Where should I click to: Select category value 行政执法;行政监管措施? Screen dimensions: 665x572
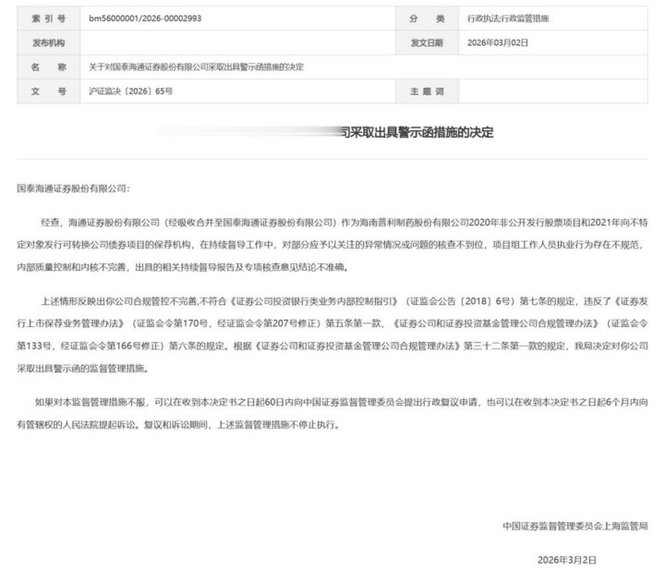click(x=508, y=18)
